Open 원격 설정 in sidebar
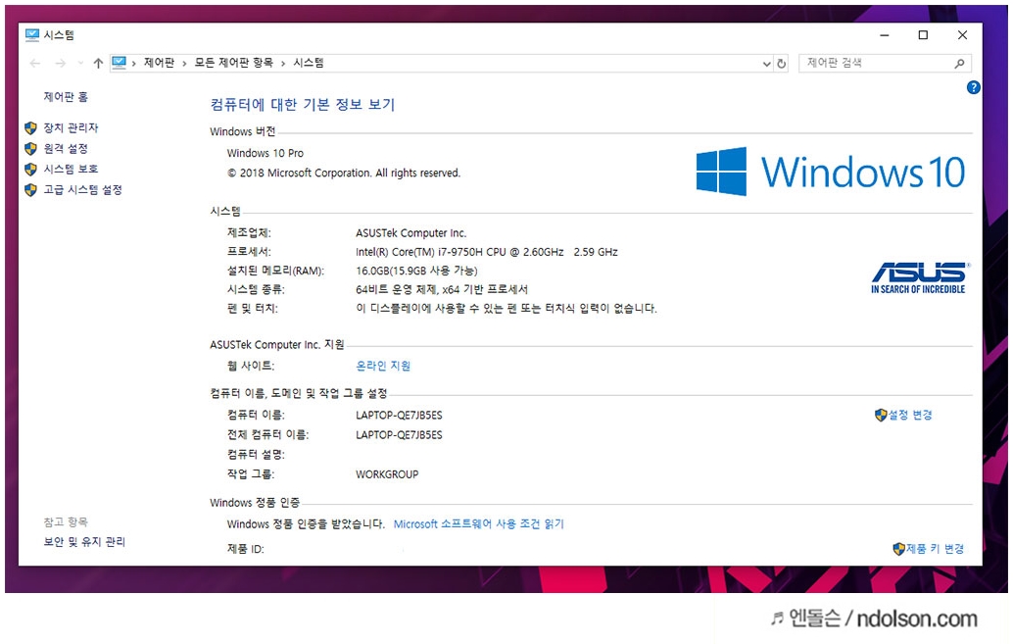Viewport: 1013px width, 644px height. pyautogui.click(x=66, y=149)
